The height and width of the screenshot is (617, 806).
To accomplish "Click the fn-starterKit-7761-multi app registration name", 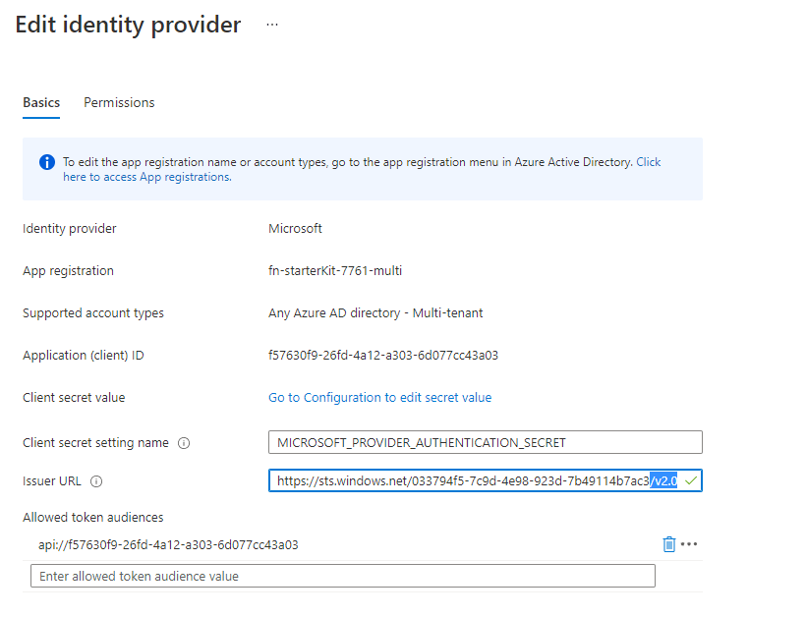I will 335,271.
